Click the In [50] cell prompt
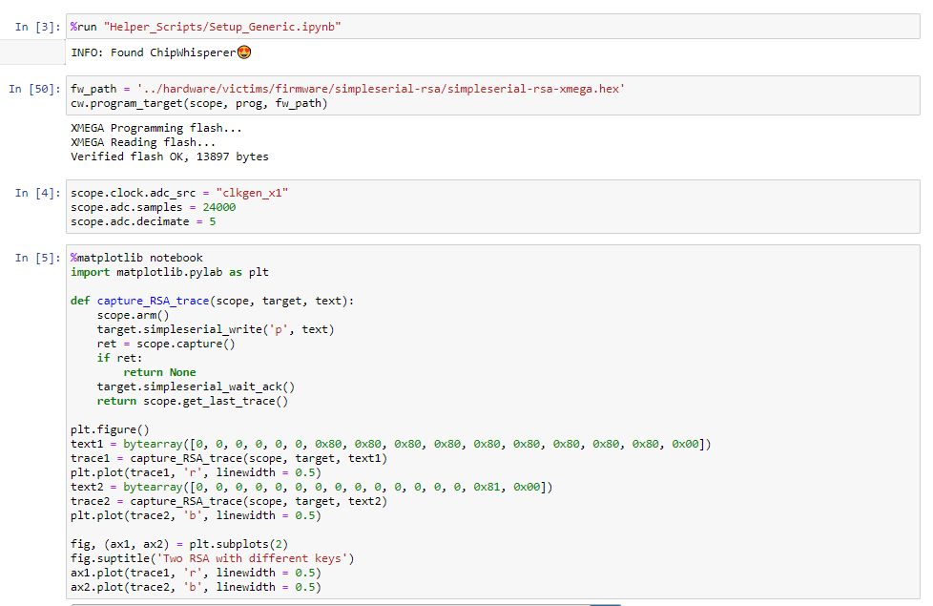The width and height of the screenshot is (933, 606). point(34,89)
